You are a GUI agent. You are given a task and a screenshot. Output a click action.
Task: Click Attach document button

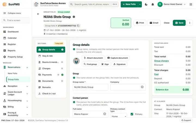93,58
